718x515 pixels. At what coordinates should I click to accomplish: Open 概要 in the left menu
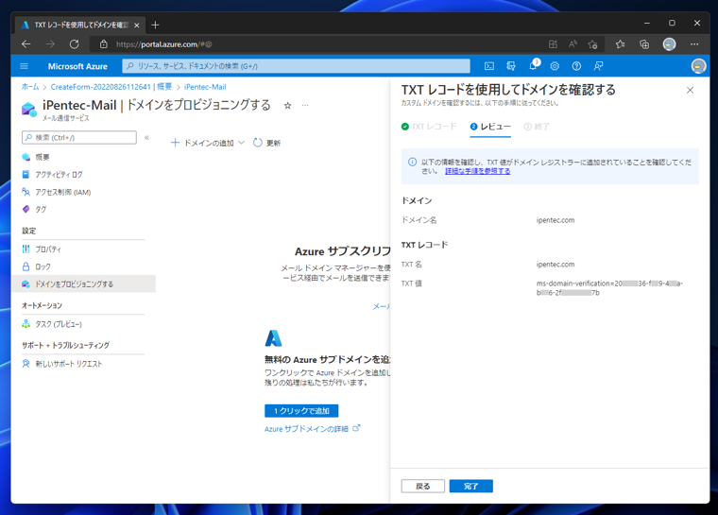43,157
